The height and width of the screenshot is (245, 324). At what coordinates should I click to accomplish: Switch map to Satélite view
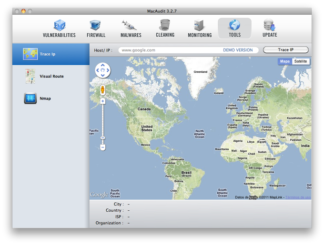301,61
